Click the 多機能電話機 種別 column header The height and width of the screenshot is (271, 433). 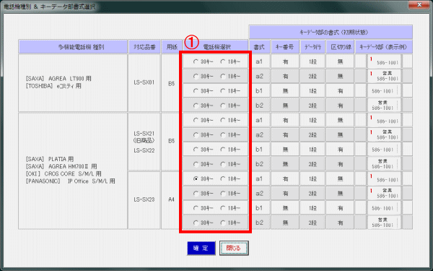[x=73, y=47]
